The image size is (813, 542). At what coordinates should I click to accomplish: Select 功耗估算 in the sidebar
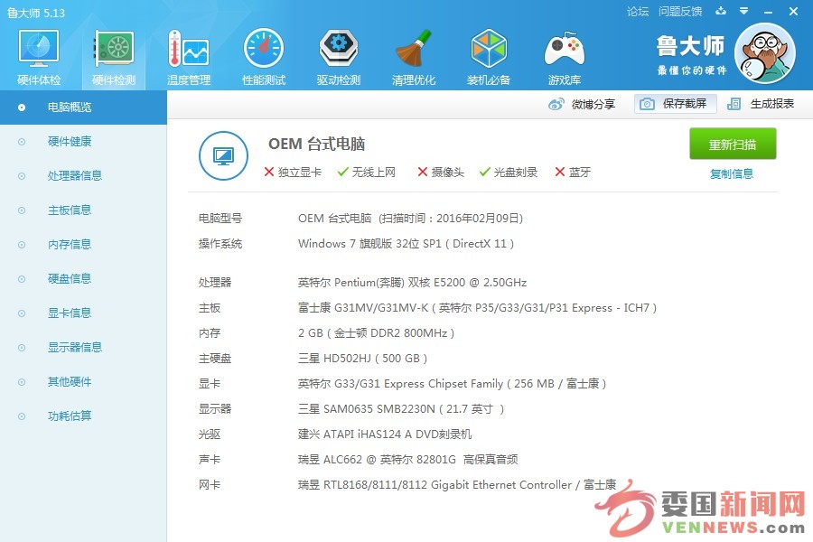point(83,416)
